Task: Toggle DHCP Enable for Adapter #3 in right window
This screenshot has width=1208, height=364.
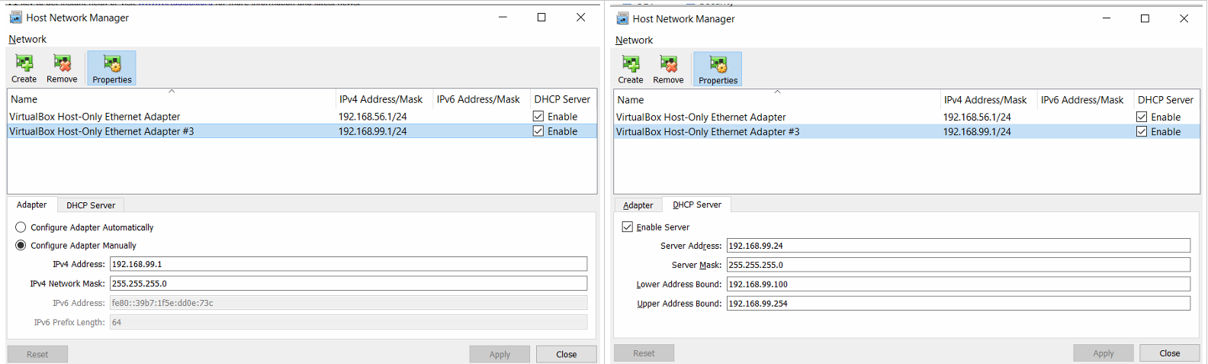Action: [1142, 132]
